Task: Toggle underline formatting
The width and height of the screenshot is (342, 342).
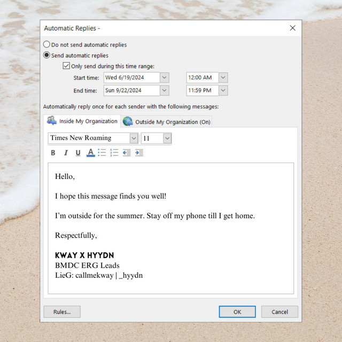Action: pyautogui.click(x=78, y=153)
